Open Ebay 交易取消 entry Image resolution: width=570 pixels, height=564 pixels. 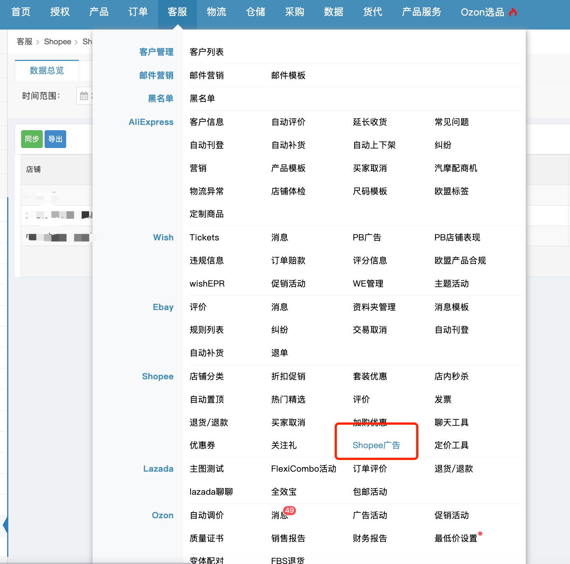pos(370,330)
